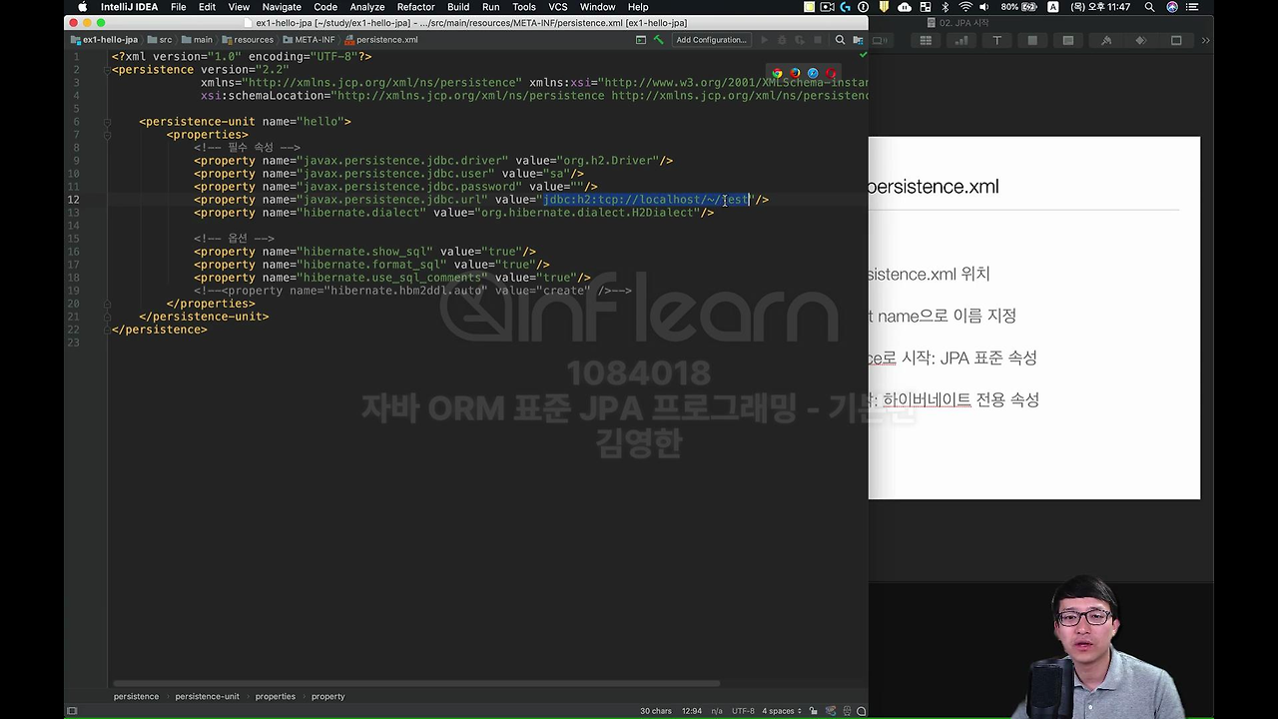Change indent setting 4 spaces
Screen dimensions: 1278x719
tap(782, 711)
